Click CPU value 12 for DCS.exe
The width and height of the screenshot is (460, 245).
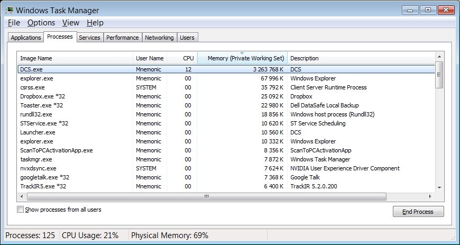click(x=188, y=69)
